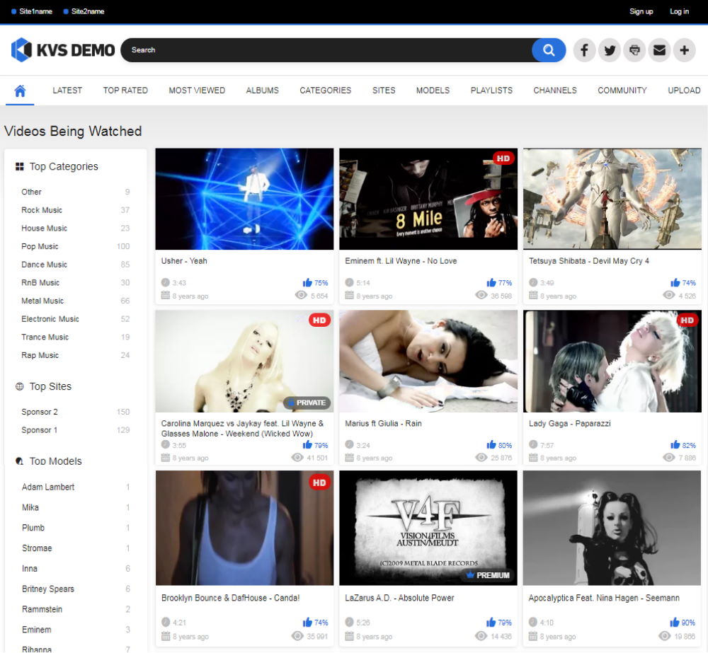Open the Community tab
Image resolution: width=708 pixels, height=653 pixels.
[622, 91]
